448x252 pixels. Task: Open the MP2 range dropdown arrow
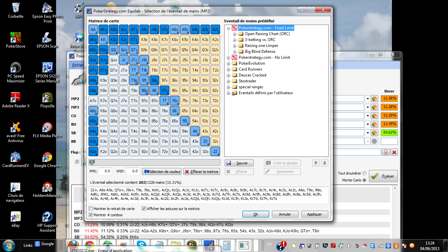click(x=367, y=98)
